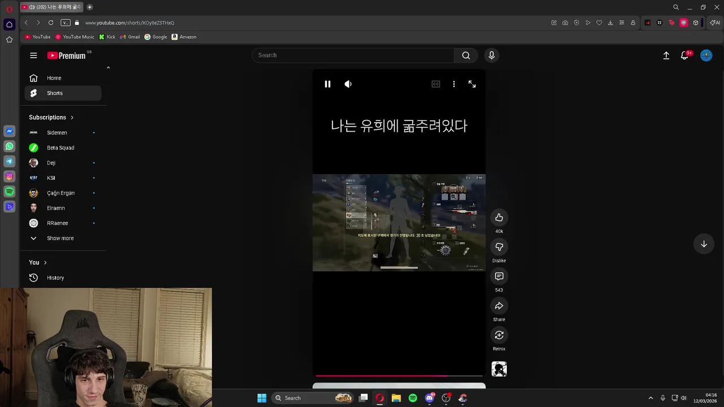The height and width of the screenshot is (407, 724).
Task: Share this Short
Action: tap(499, 306)
